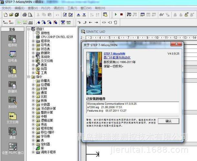The width and height of the screenshot is (197, 161).
Task: Click the Save project toolbar icon
Action: 17,15
